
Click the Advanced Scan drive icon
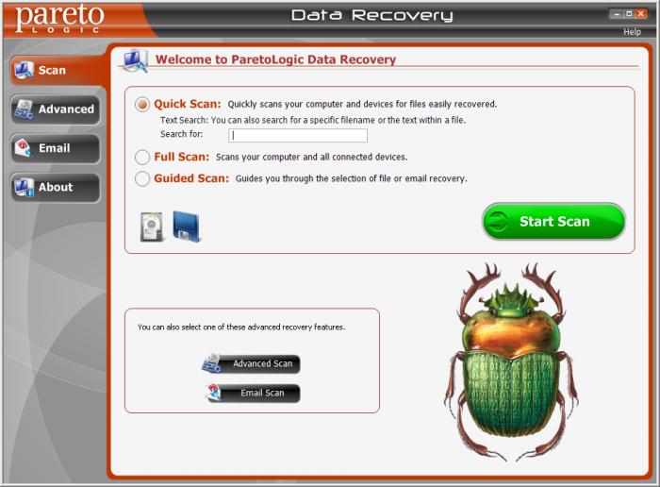coord(212,363)
